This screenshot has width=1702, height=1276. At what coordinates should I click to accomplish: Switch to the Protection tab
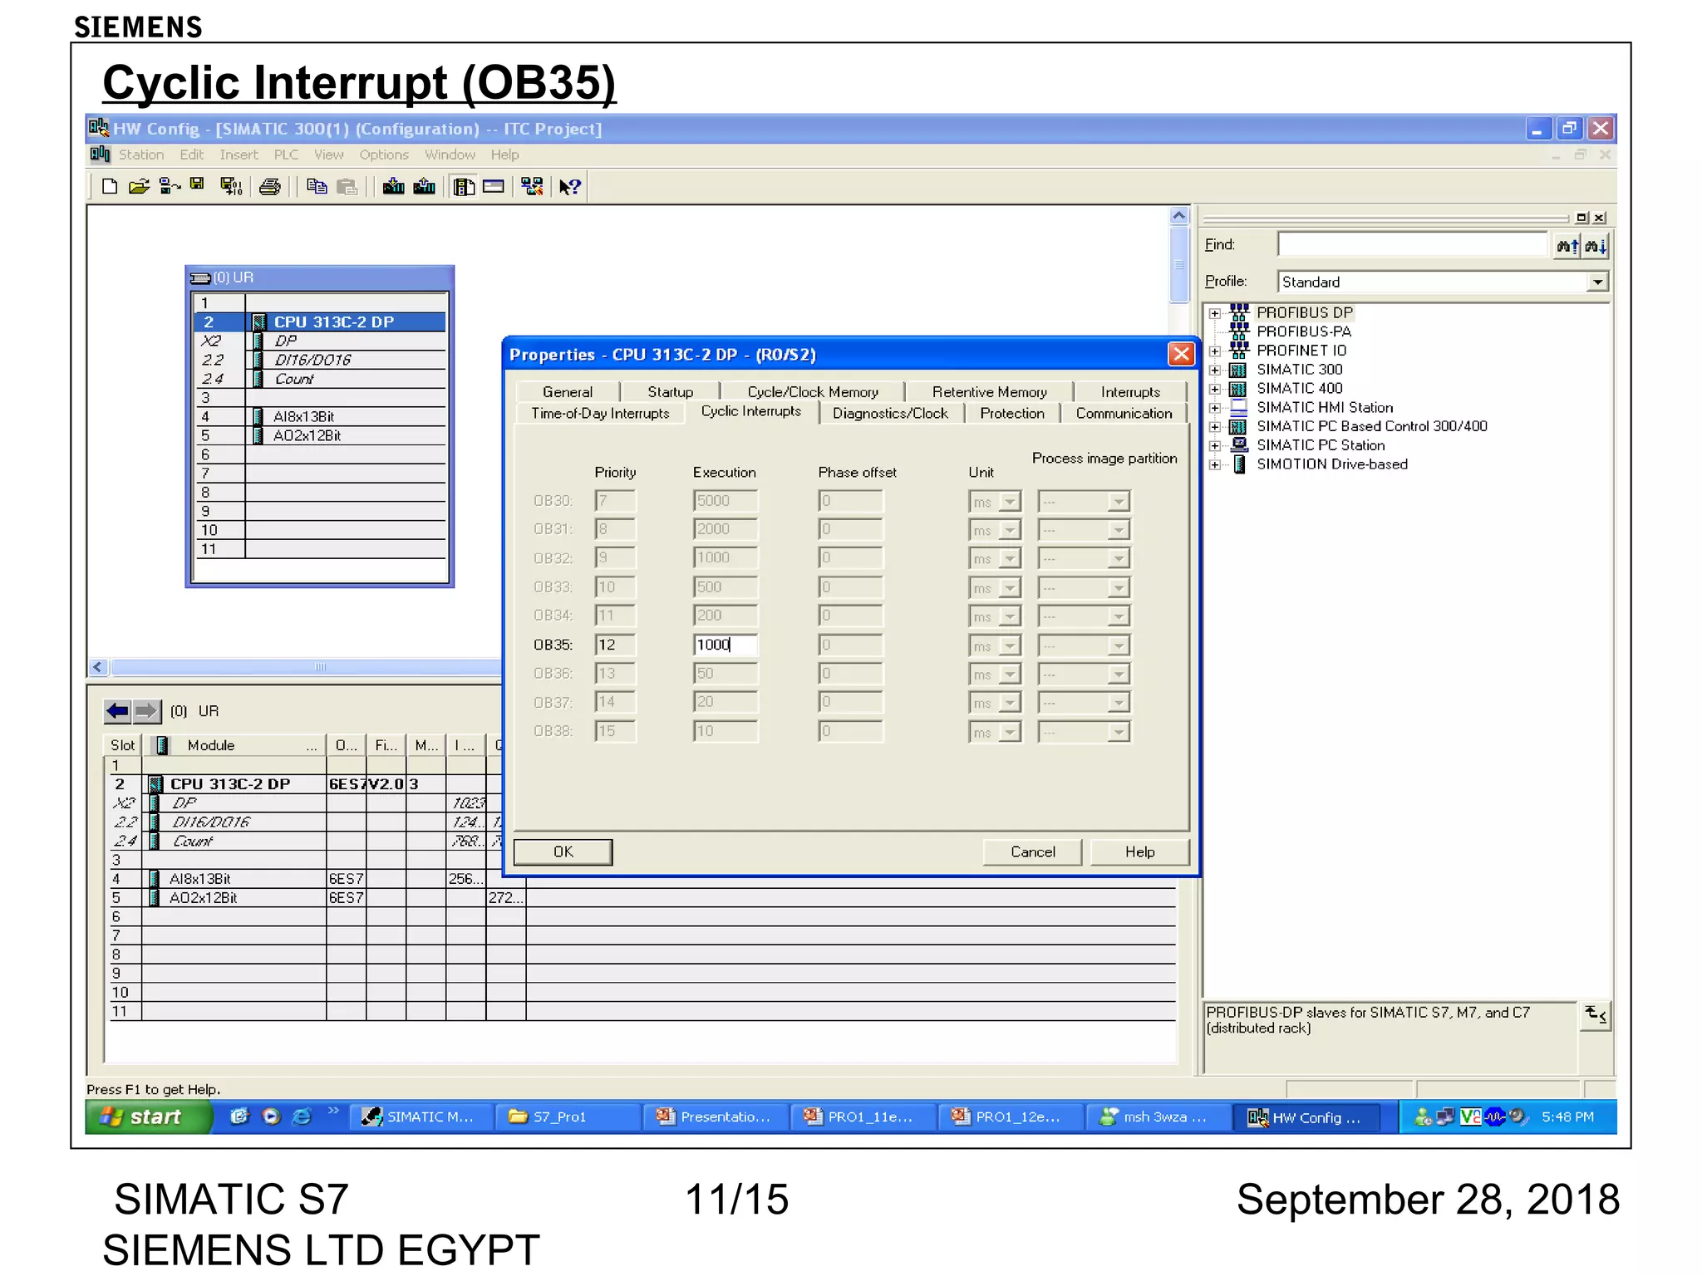[x=1011, y=414]
